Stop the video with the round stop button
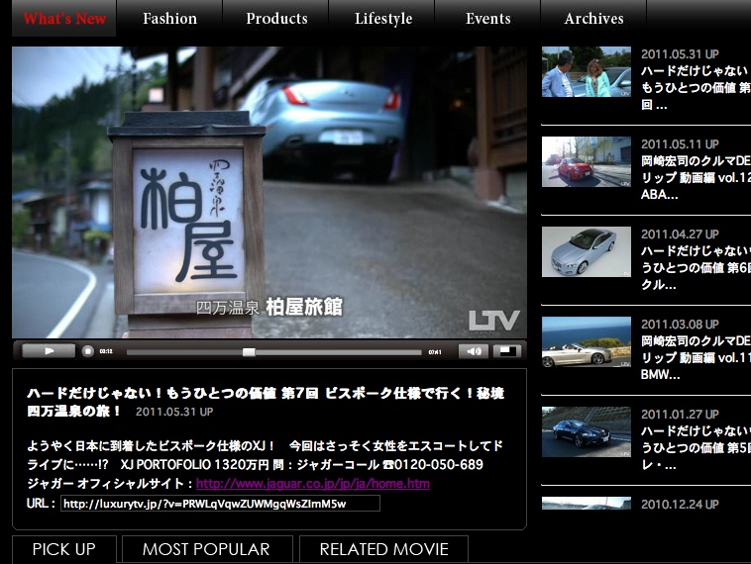This screenshot has height=564, width=751. [87, 351]
